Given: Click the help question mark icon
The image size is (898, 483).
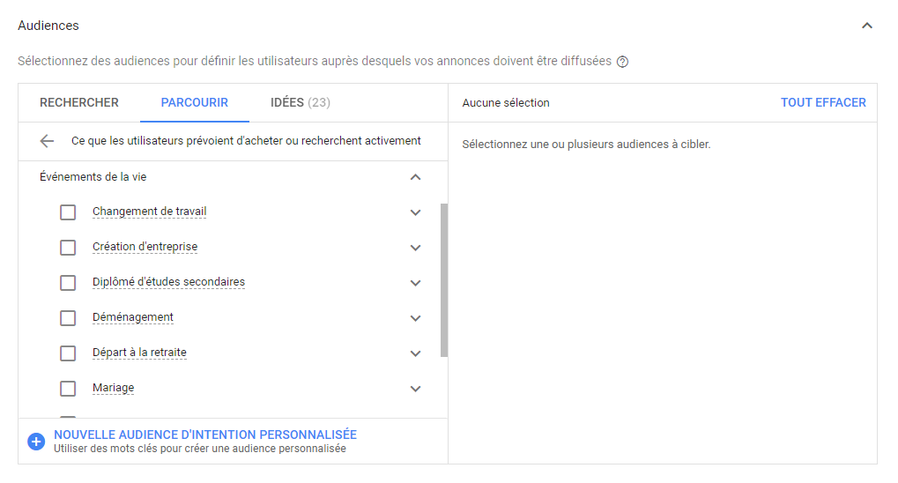Looking at the screenshot, I should [622, 62].
